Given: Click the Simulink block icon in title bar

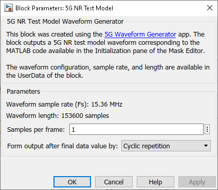Looking at the screenshot, I should pos(9,8).
